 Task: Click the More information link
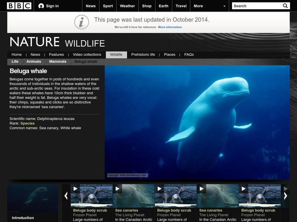[x=170, y=27]
